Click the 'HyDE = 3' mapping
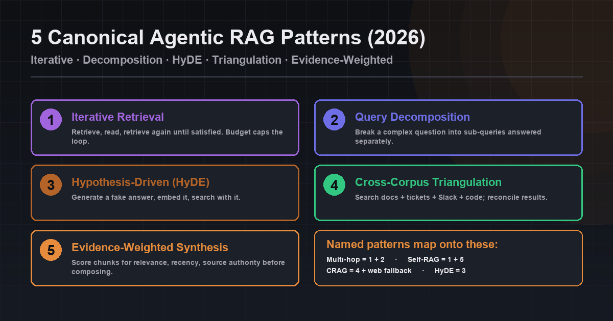This screenshot has height=321, width=613. coord(450,271)
